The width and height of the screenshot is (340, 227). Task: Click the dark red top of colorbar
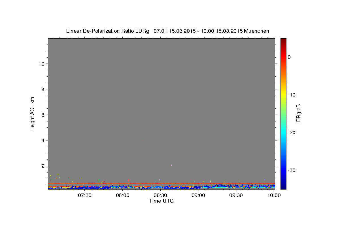coord(283,41)
